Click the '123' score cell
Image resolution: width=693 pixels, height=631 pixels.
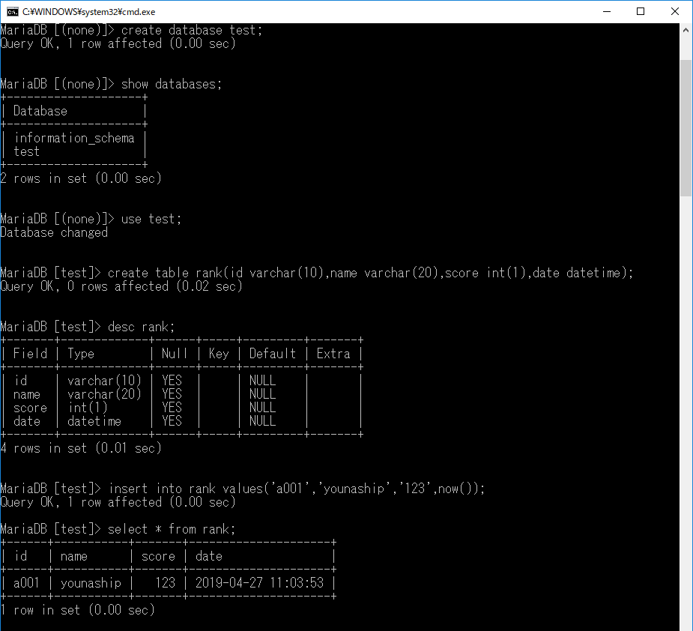point(166,583)
